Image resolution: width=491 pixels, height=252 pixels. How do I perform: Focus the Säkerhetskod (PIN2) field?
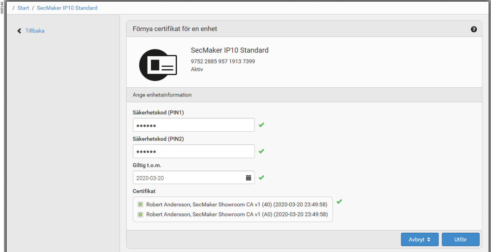(193, 151)
